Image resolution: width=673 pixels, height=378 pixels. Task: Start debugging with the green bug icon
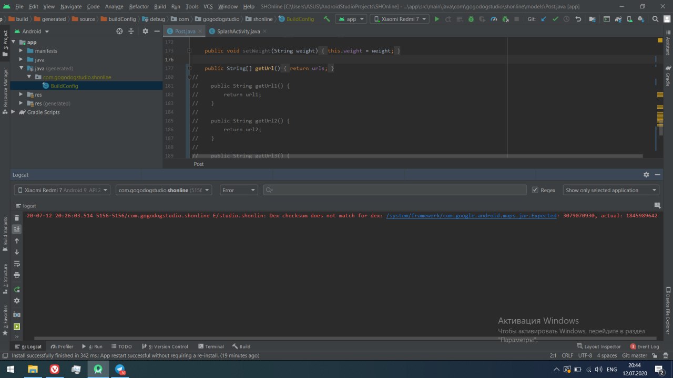pos(471,19)
